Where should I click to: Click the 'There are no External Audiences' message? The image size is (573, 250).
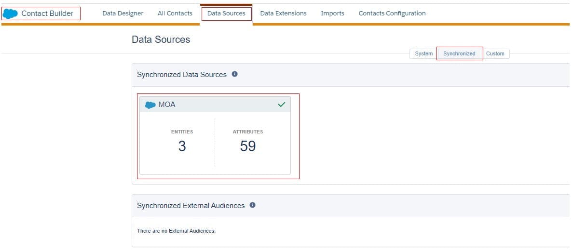coord(176,231)
